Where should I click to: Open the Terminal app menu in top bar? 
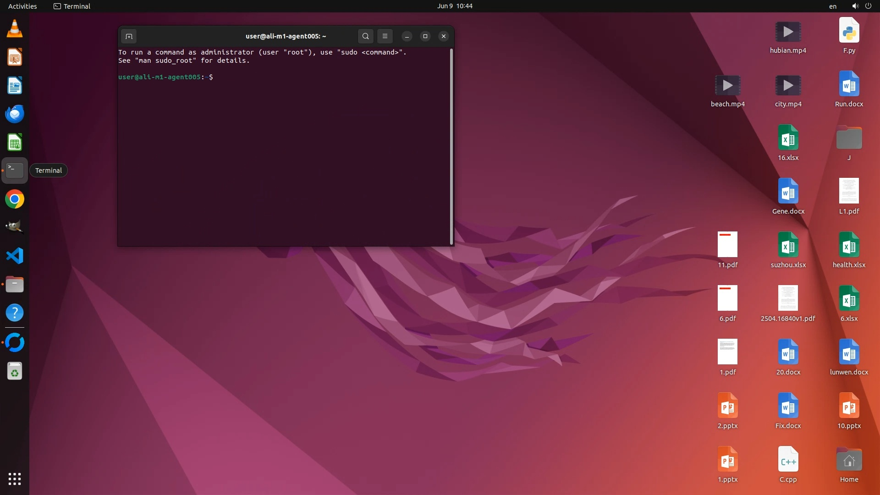click(x=72, y=6)
